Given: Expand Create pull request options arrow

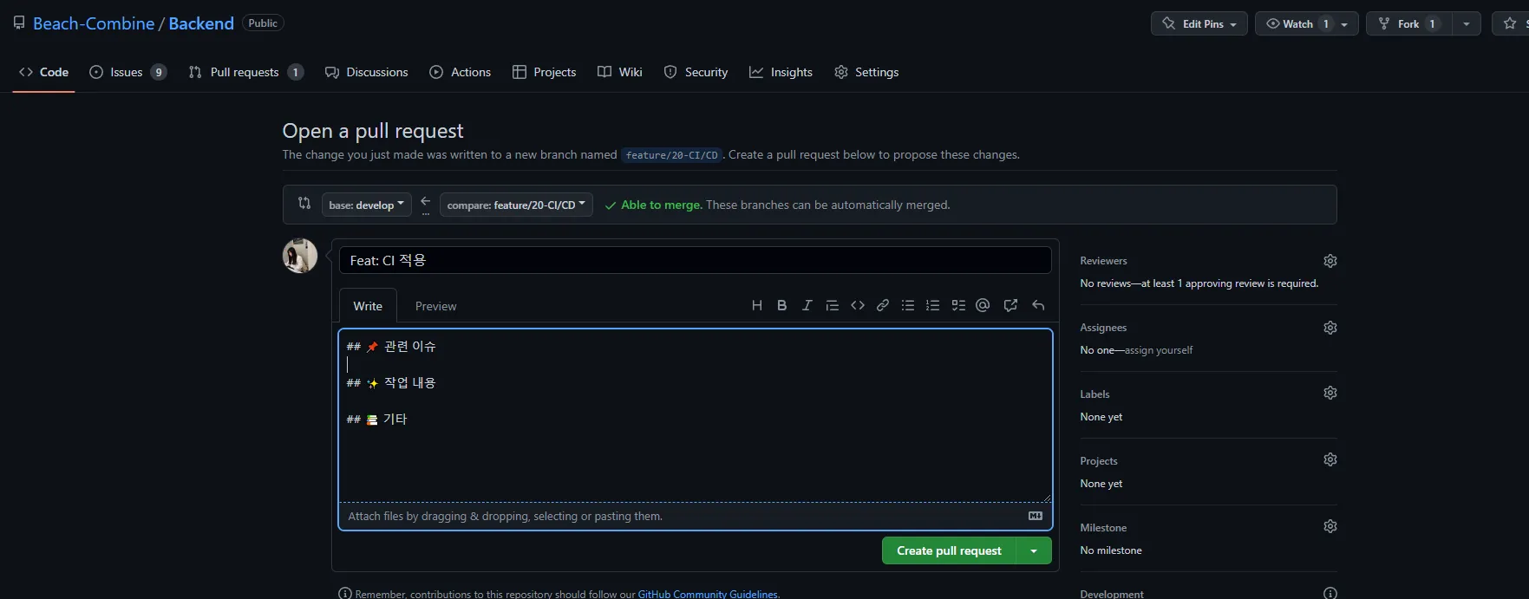Looking at the screenshot, I should 1034,550.
